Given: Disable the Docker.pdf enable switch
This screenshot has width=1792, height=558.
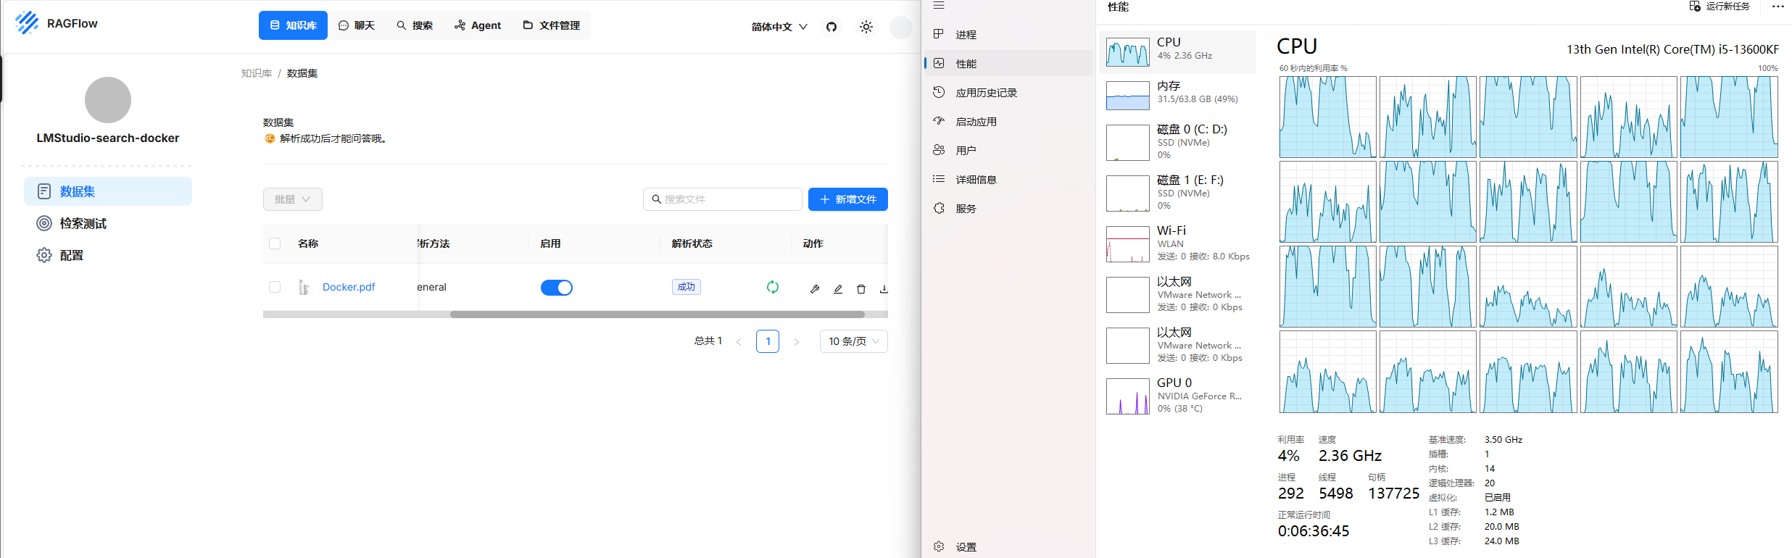Looking at the screenshot, I should click(x=556, y=288).
